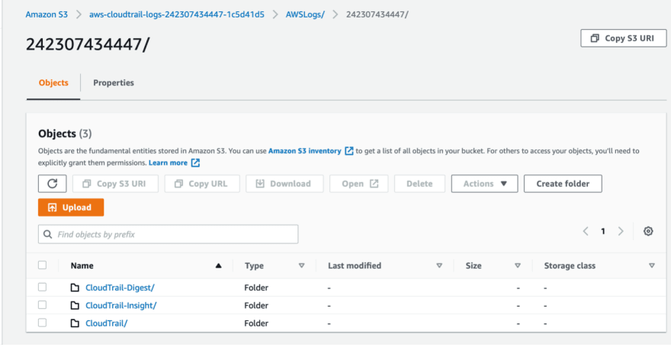The width and height of the screenshot is (671, 347).
Task: Click the Delete button
Action: (419, 184)
